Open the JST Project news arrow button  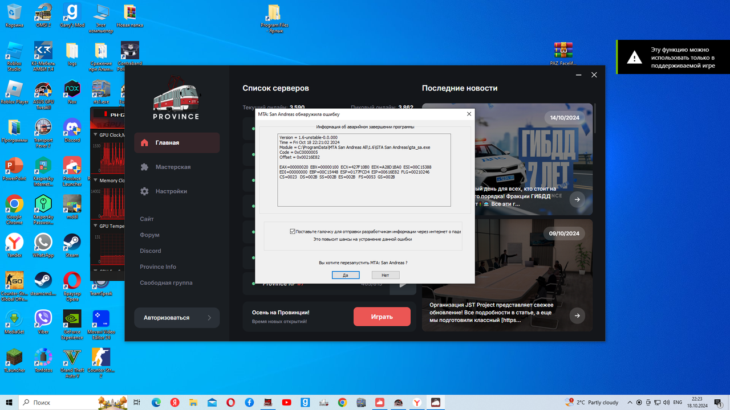click(x=577, y=315)
